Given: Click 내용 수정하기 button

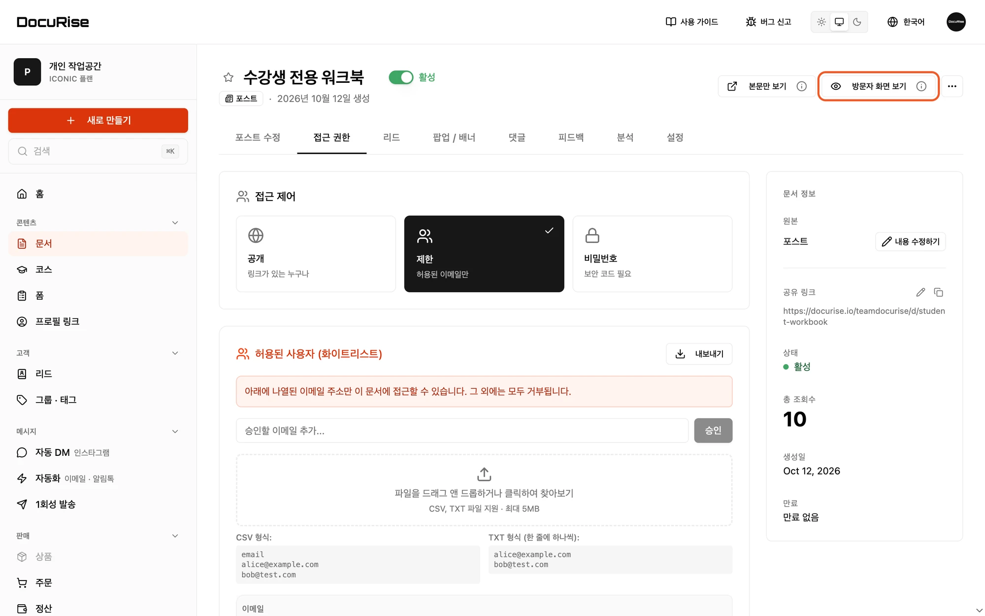Looking at the screenshot, I should tap(910, 241).
